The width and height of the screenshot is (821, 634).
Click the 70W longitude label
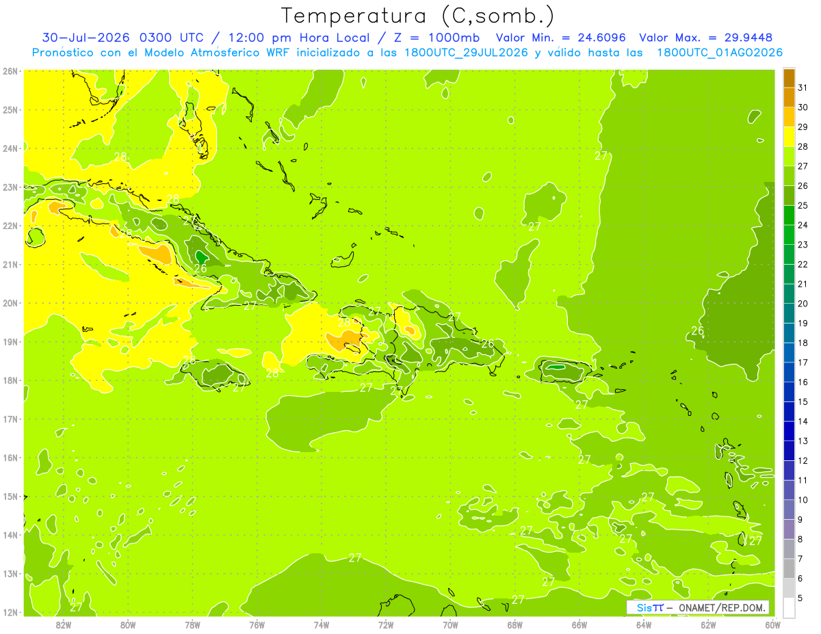(x=450, y=624)
